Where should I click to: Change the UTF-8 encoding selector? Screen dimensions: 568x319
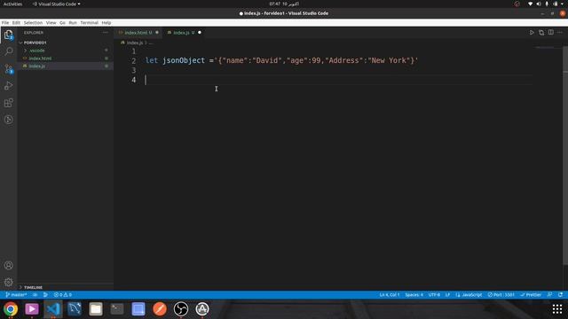coord(434,295)
